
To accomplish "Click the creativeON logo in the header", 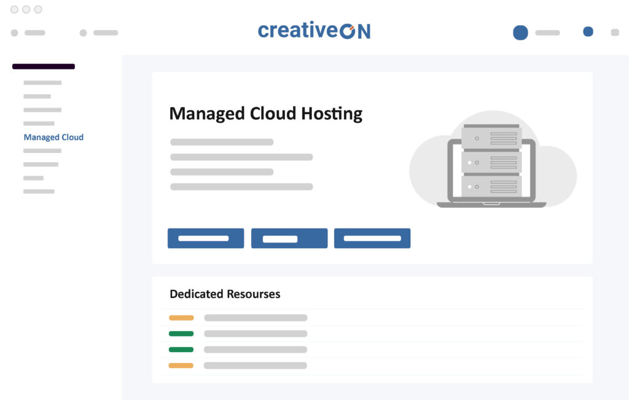I will (313, 29).
